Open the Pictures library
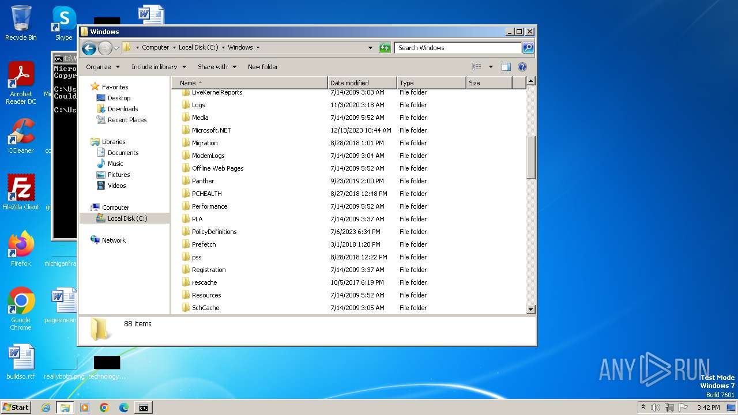Image resolution: width=738 pixels, height=415 pixels. point(119,175)
